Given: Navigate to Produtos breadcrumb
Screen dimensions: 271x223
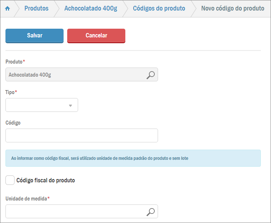Looking at the screenshot, I should pyautogui.click(x=36, y=8).
